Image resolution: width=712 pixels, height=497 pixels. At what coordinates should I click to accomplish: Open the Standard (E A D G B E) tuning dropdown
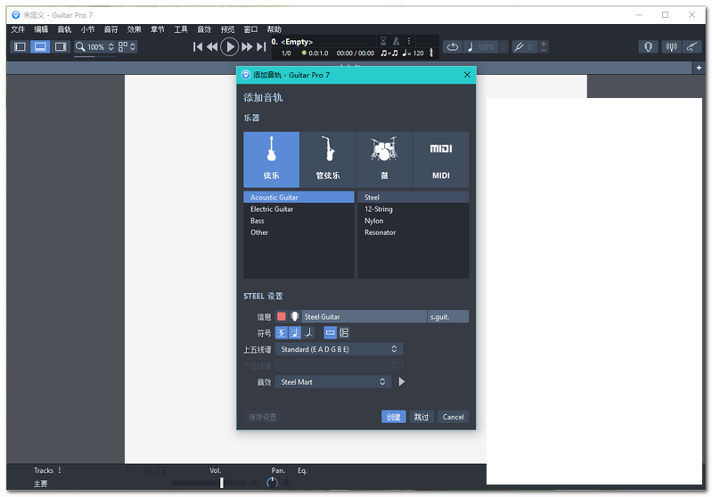339,349
